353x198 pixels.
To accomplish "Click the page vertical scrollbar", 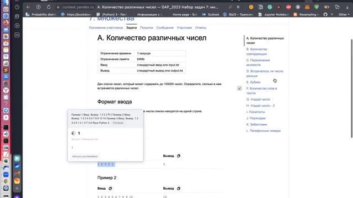I will pyautogui.click(x=351, y=88).
